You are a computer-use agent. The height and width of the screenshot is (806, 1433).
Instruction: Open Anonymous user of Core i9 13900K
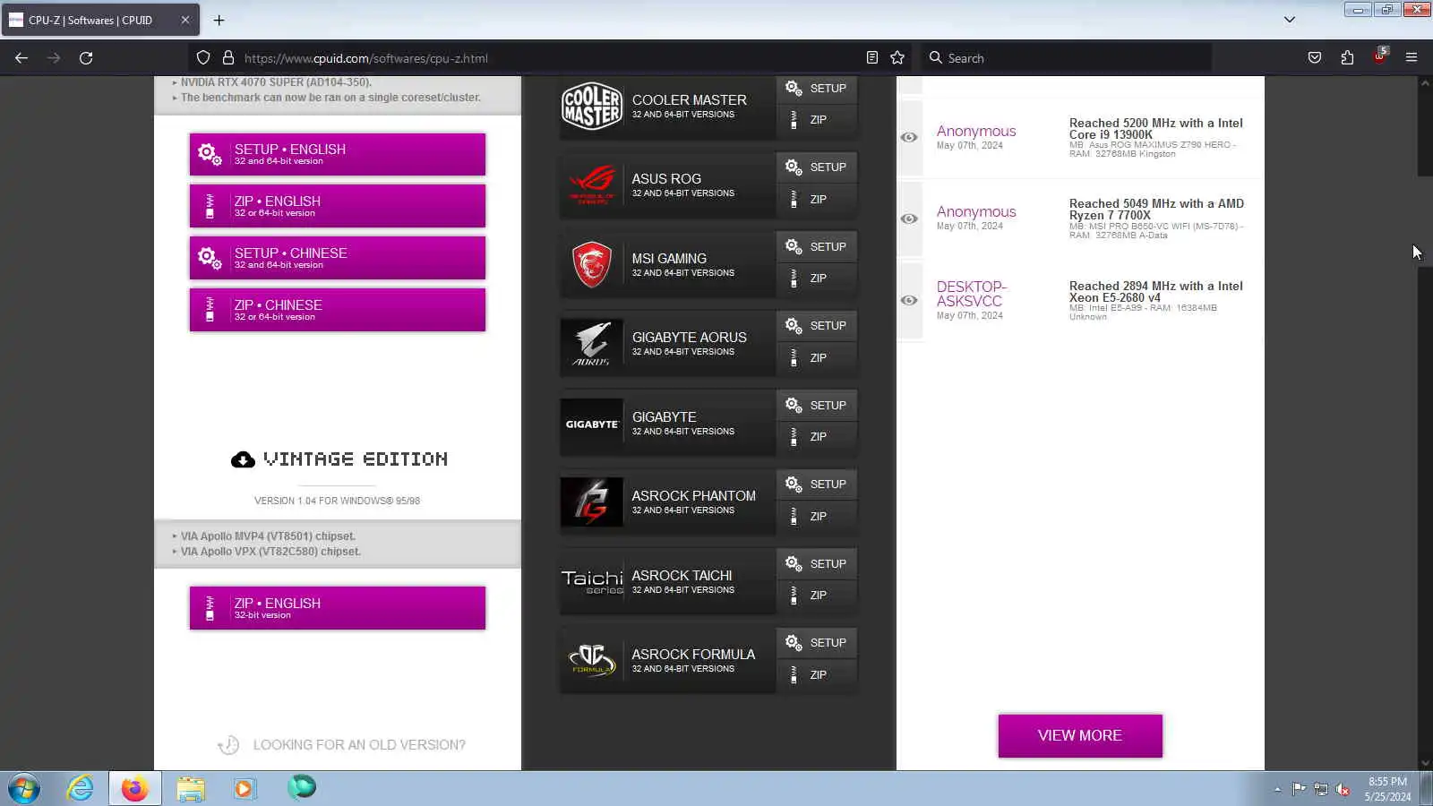coord(976,131)
